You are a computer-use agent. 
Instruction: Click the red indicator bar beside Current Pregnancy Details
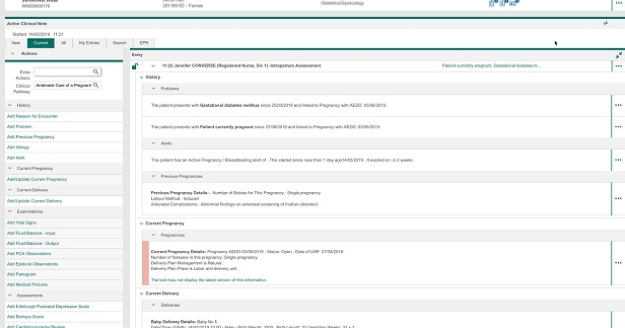[145, 263]
